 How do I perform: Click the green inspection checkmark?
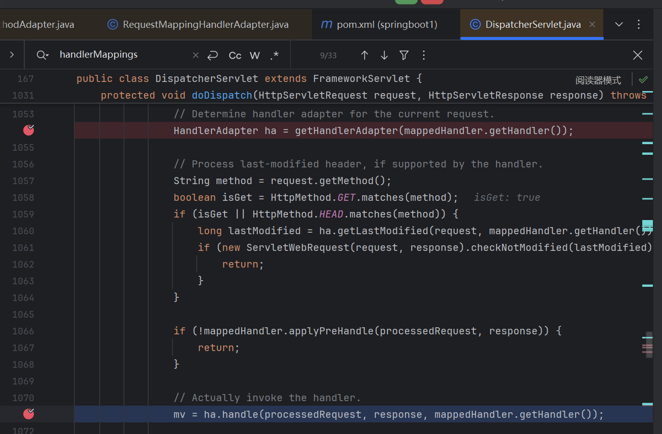click(x=643, y=79)
